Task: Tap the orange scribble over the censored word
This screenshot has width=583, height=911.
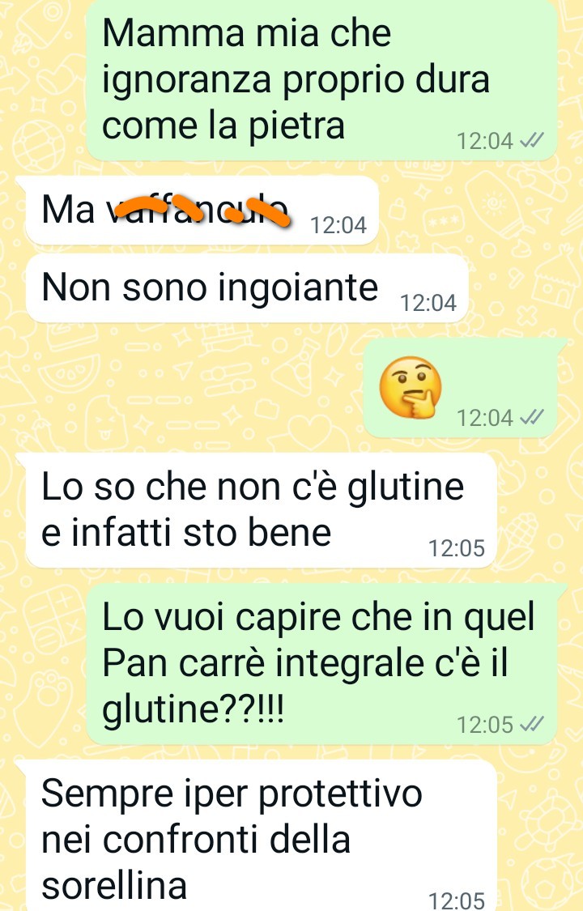Action: coord(202,209)
